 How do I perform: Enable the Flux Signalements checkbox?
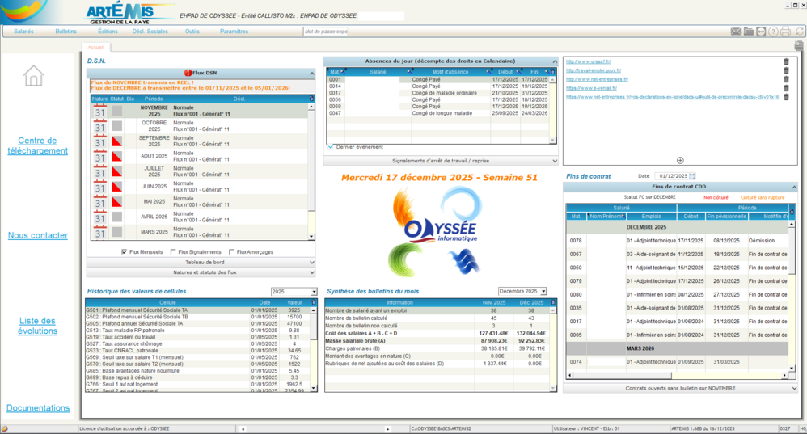point(173,252)
